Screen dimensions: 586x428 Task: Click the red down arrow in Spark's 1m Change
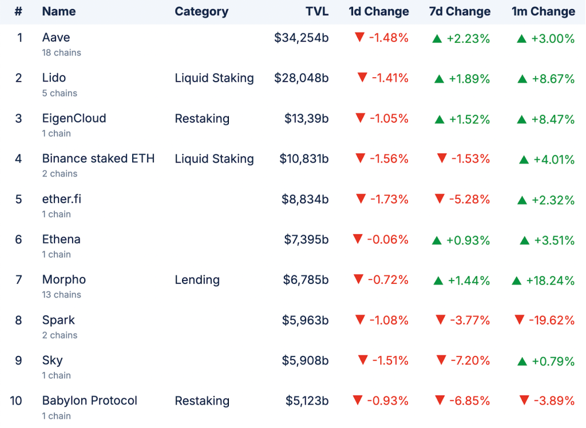click(x=519, y=319)
